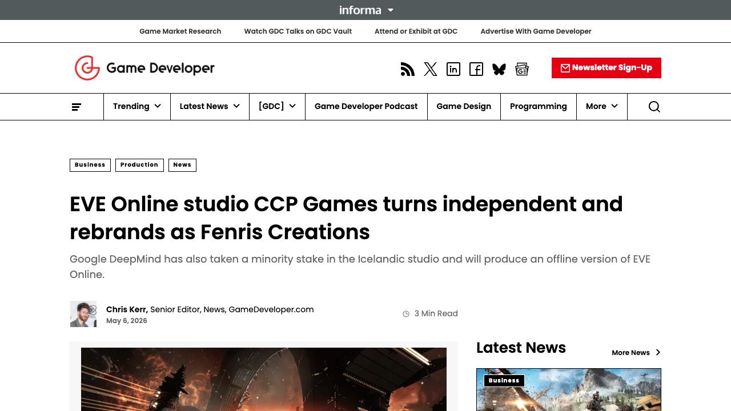
Task: Expand the Informa top bar dropdown
Action: 366,10
